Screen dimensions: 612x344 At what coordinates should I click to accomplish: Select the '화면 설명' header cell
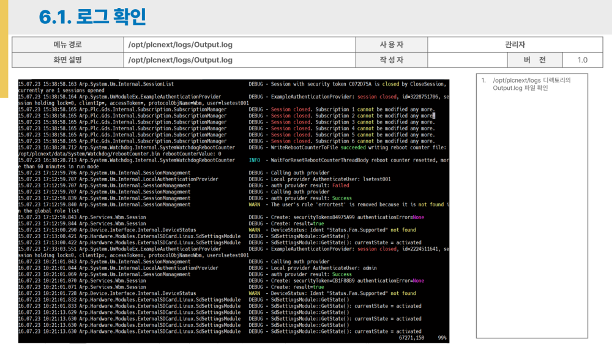click(x=67, y=60)
